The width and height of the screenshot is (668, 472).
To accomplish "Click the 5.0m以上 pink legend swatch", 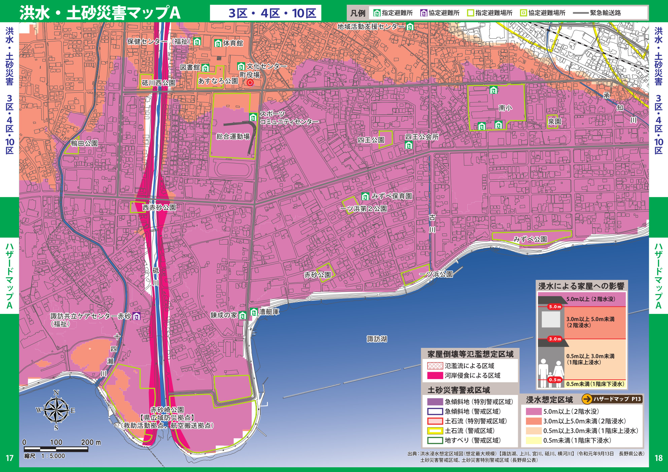I will pos(533,411).
